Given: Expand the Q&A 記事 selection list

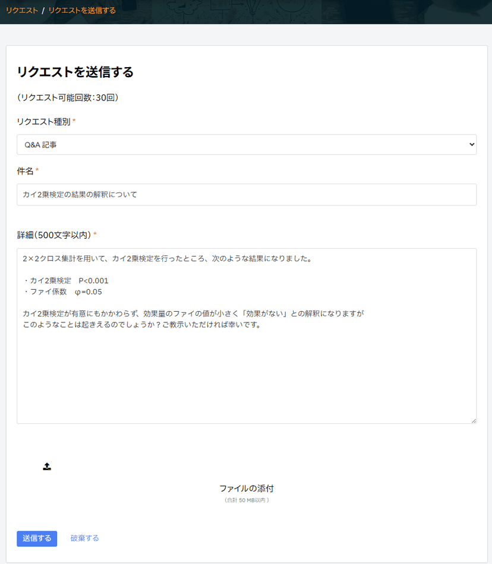Looking at the screenshot, I should click(x=246, y=144).
